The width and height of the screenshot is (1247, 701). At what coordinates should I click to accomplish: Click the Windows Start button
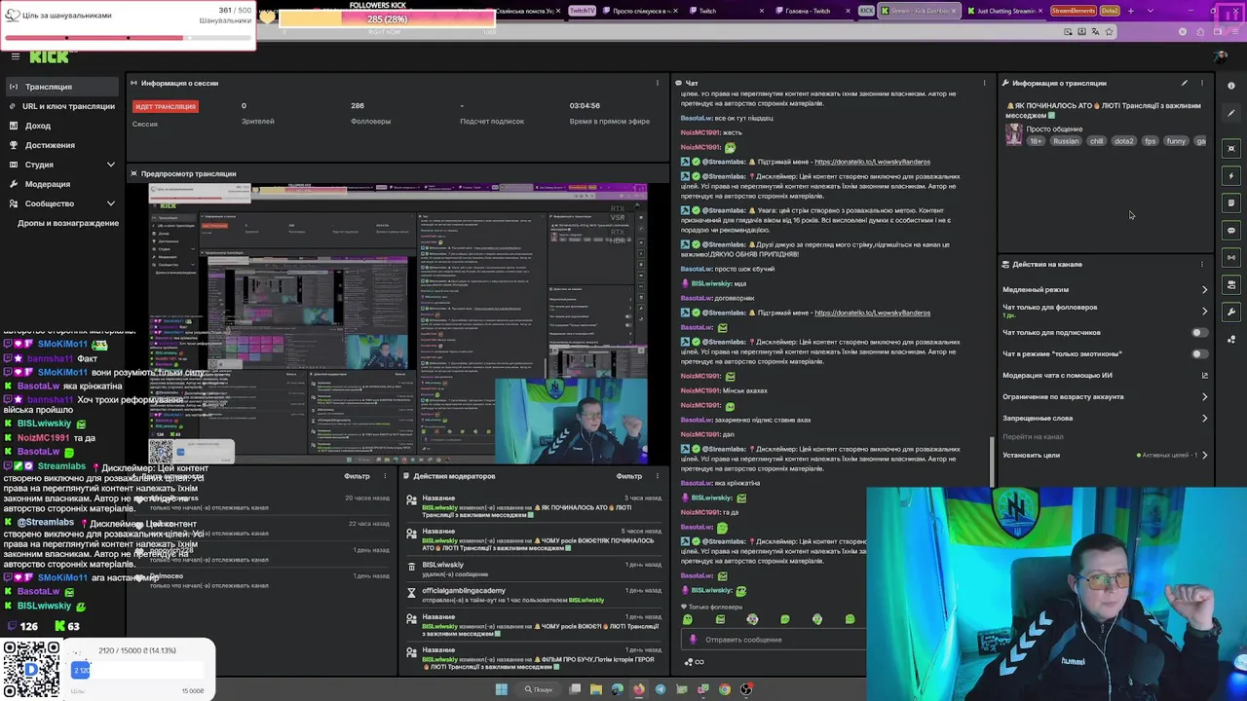(x=502, y=689)
